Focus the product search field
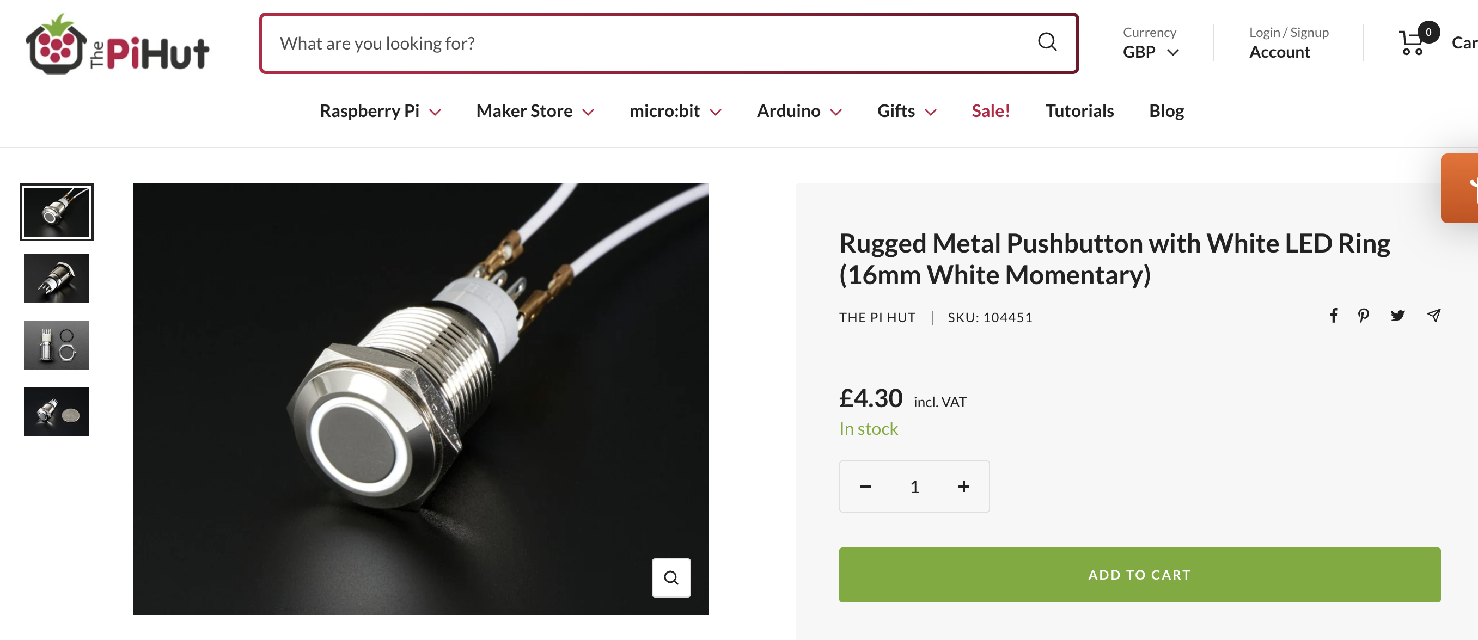Screen dimensions: 1478x640 pos(649,44)
